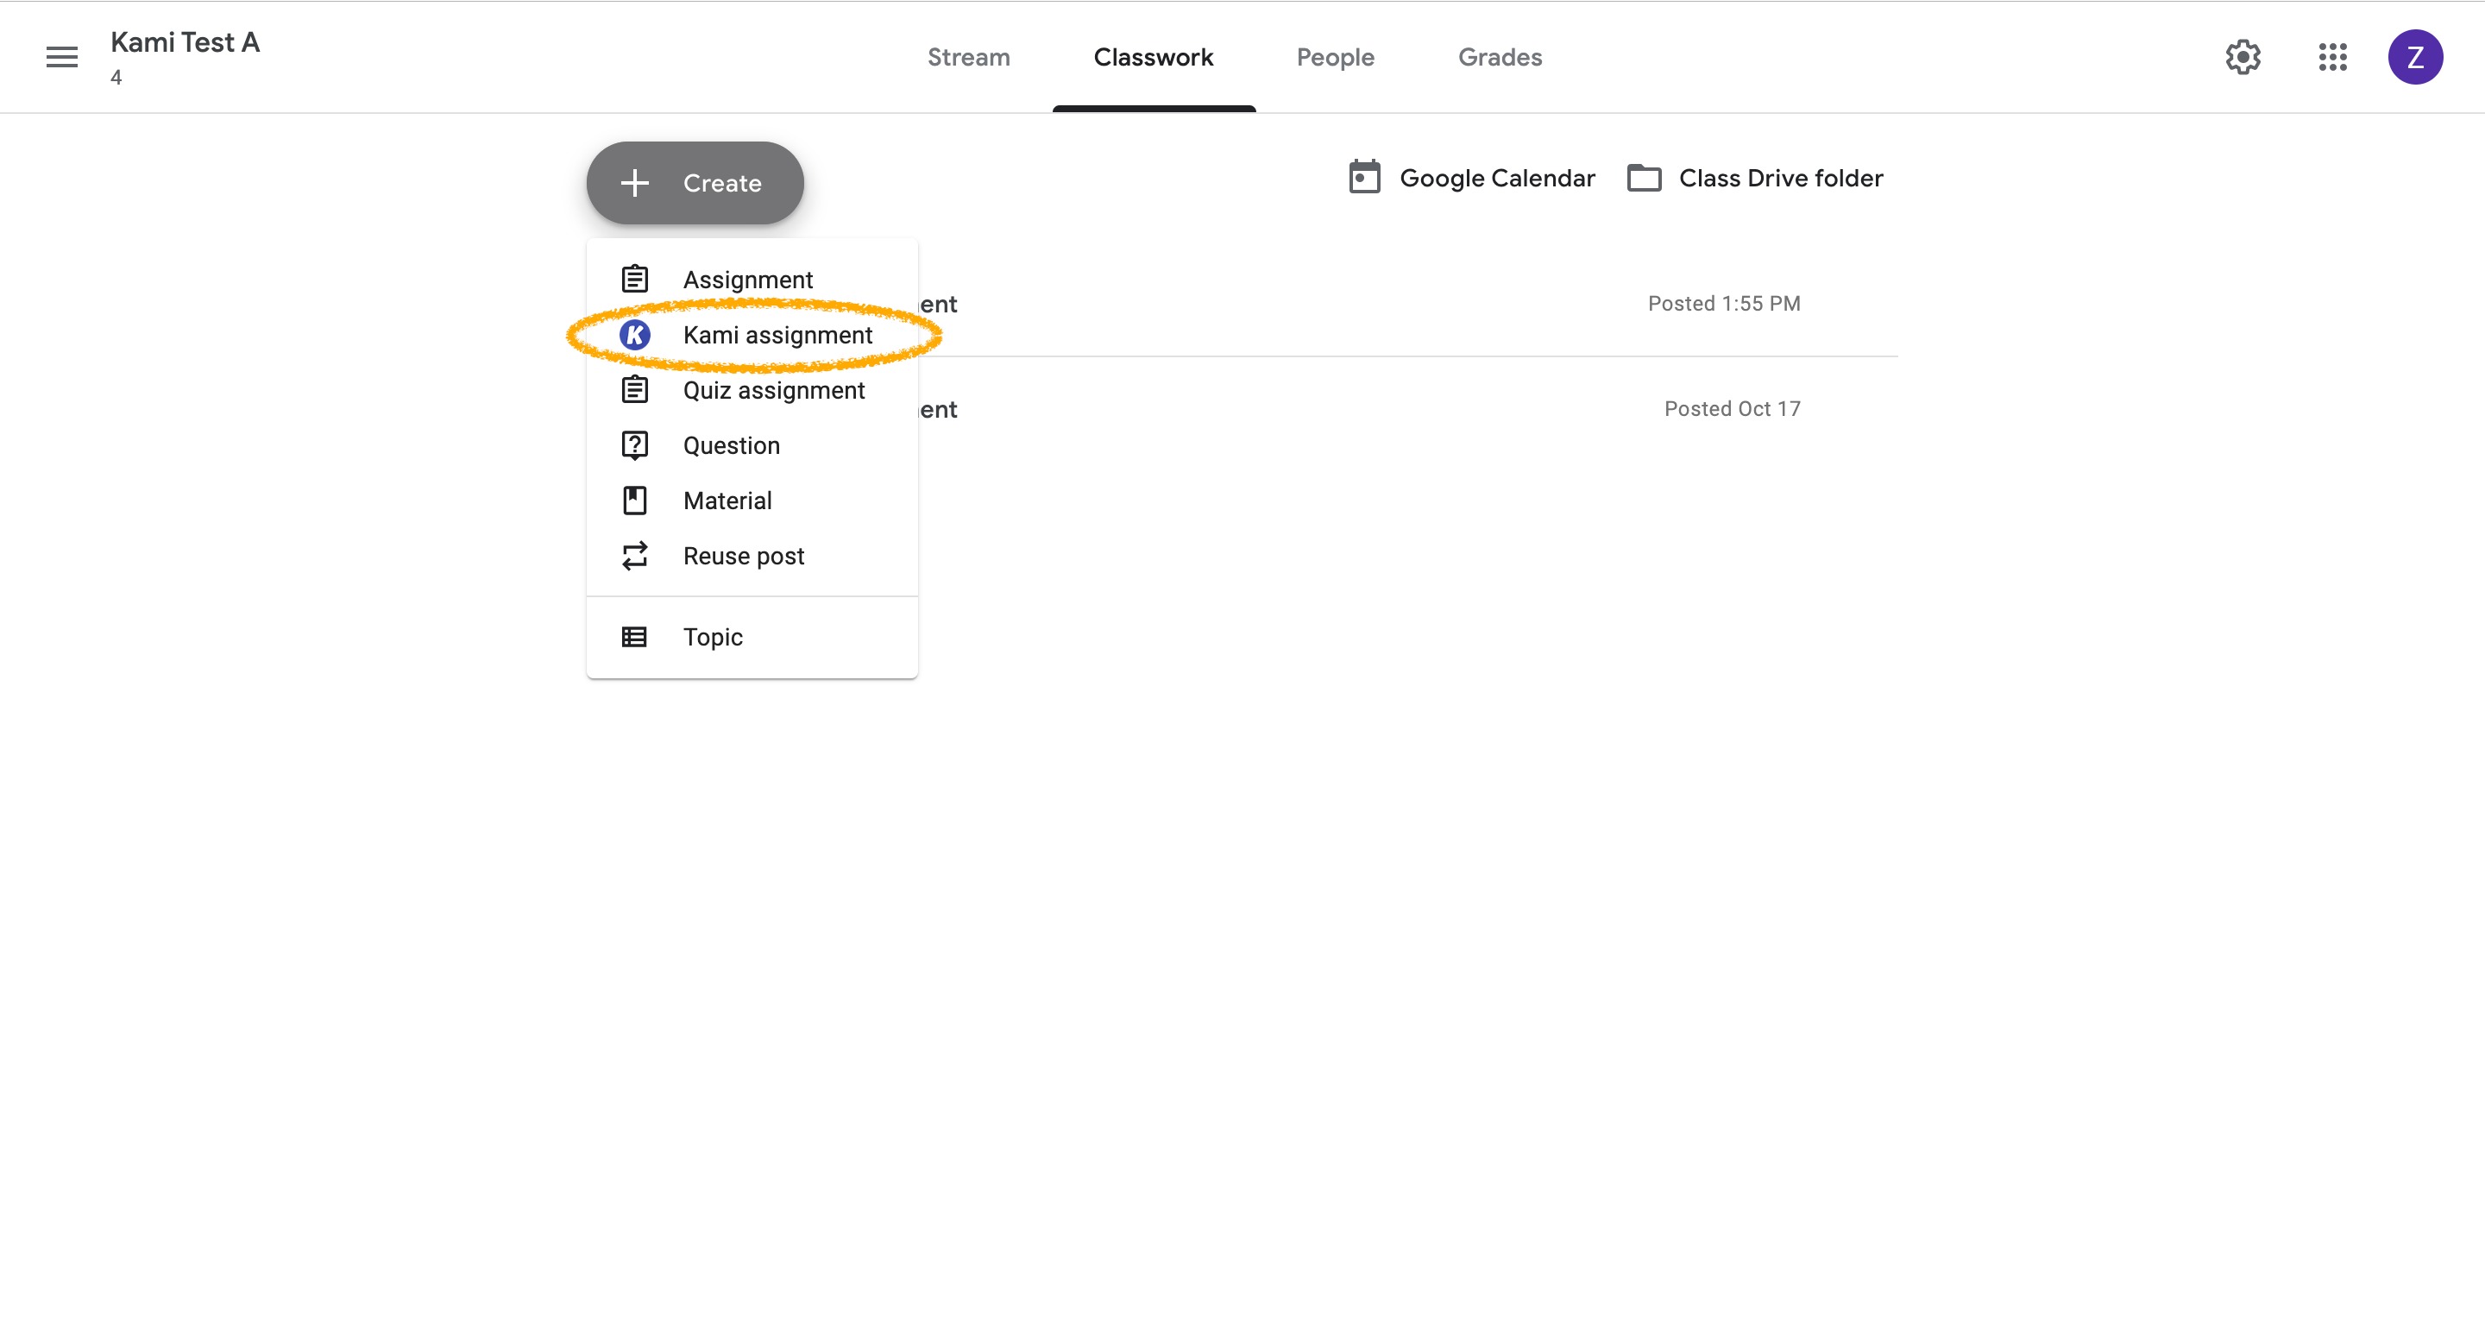Open the hamburger main menu
Screen dimensions: 2485x1329
tap(62, 57)
